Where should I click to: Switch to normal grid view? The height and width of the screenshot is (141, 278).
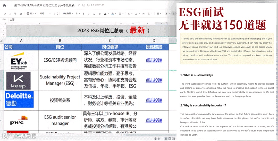click(x=166, y=138)
